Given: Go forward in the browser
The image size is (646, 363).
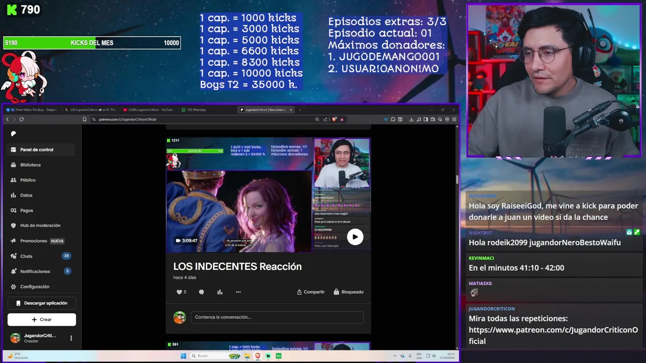Looking at the screenshot, I should point(14,119).
